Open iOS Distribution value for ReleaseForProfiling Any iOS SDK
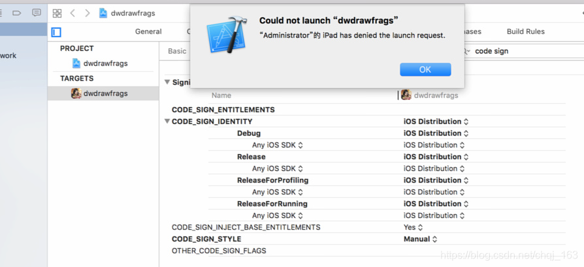The height and width of the screenshot is (267, 584). click(x=434, y=192)
